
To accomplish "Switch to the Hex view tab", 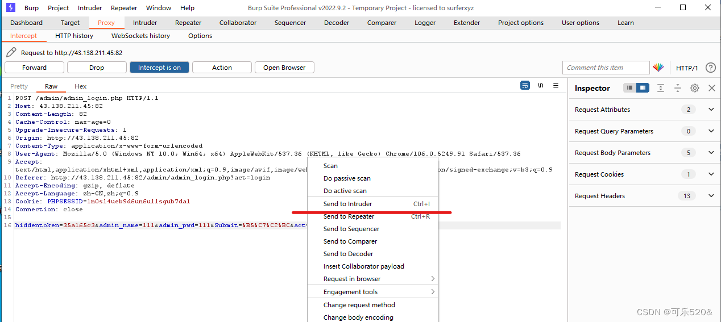I will pyautogui.click(x=81, y=86).
